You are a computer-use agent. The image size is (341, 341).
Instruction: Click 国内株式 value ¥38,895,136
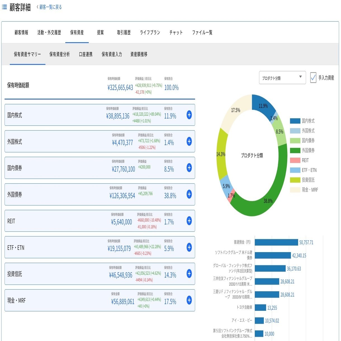click(118, 116)
